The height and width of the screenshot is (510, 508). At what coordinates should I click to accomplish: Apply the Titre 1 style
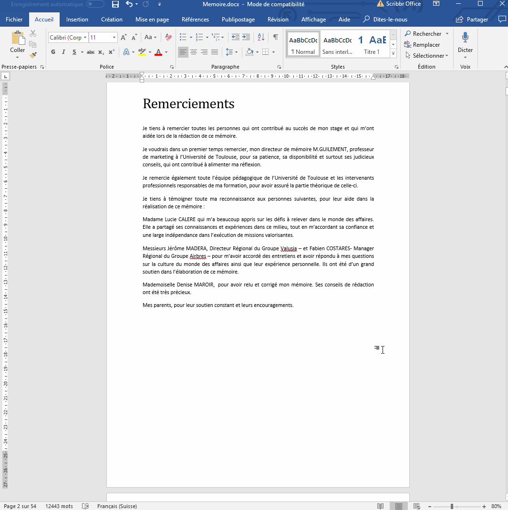(372, 44)
